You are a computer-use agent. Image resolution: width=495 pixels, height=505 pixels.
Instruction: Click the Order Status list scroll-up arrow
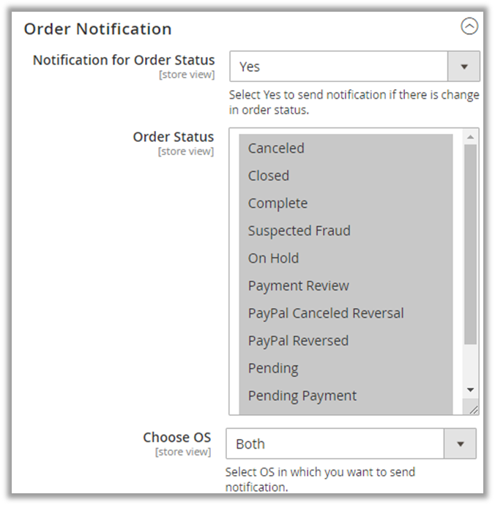pyautogui.click(x=470, y=137)
